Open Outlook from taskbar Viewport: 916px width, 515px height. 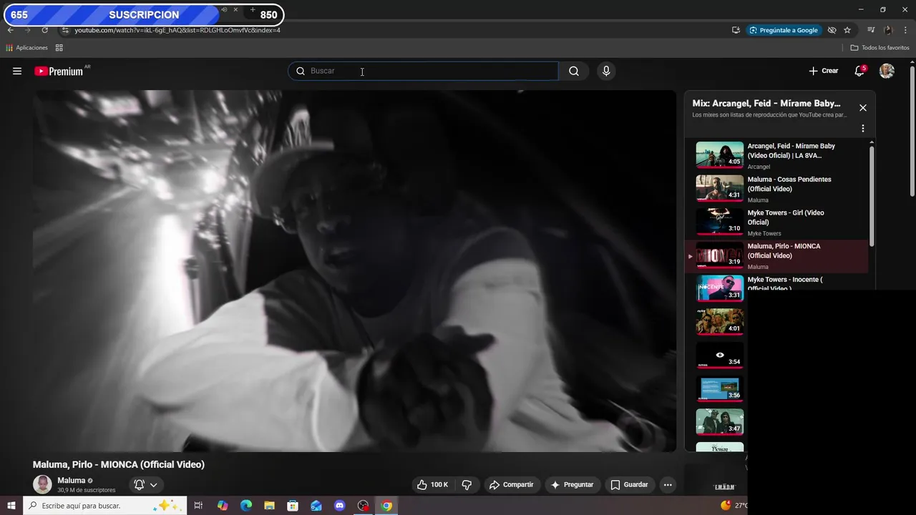316,506
